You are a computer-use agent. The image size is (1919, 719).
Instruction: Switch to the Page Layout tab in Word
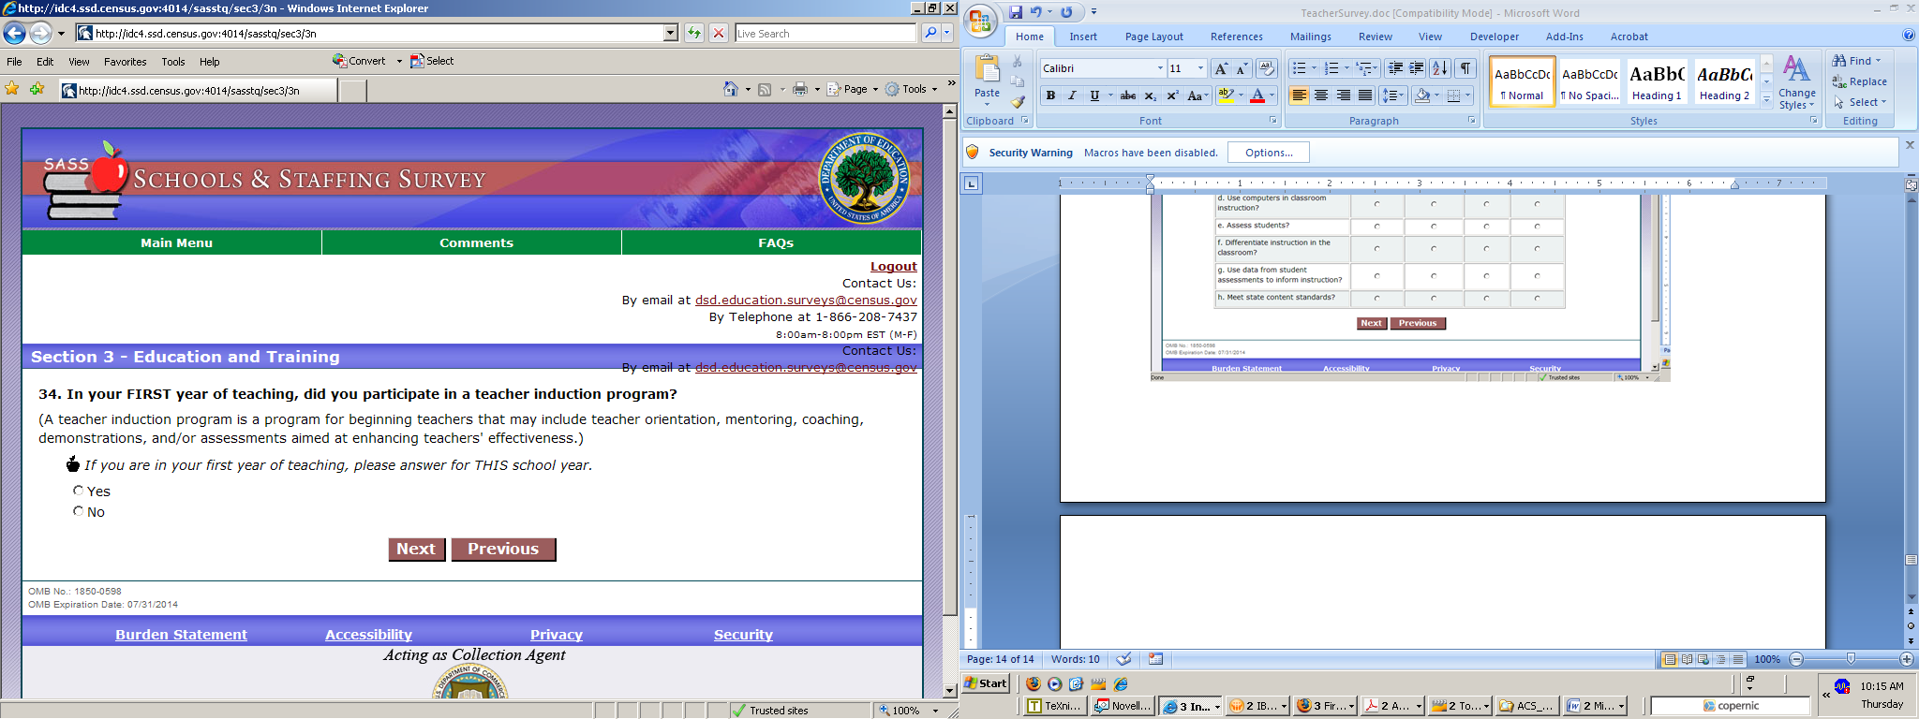click(x=1153, y=37)
